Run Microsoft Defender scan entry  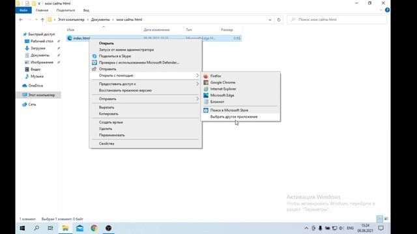pyautogui.click(x=145, y=62)
